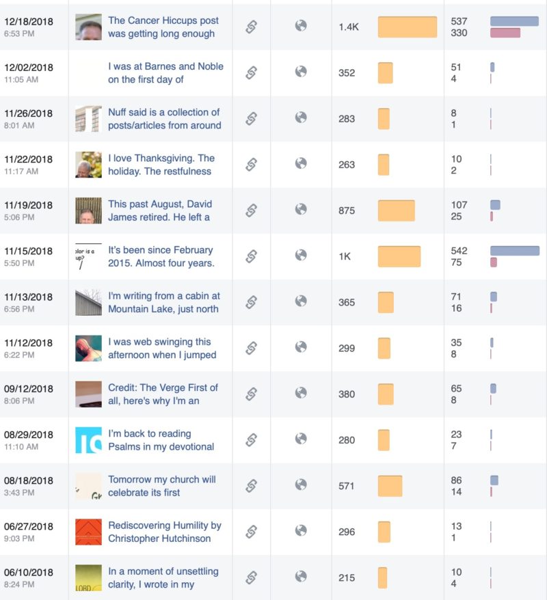
Task: Click link icon for David James post
Action: (251, 210)
